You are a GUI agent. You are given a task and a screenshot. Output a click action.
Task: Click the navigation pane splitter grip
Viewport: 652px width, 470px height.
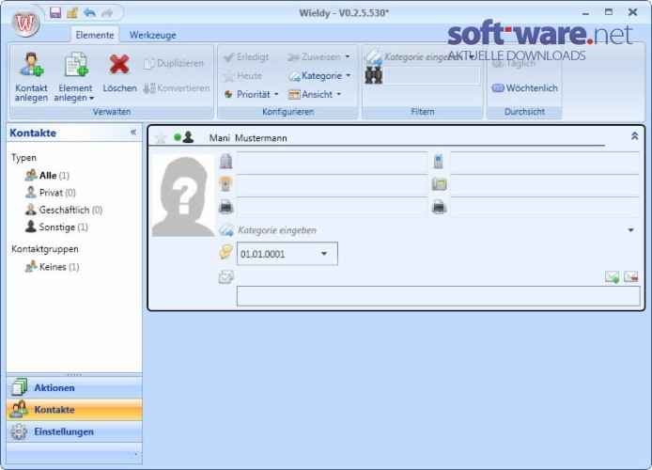(x=74, y=374)
